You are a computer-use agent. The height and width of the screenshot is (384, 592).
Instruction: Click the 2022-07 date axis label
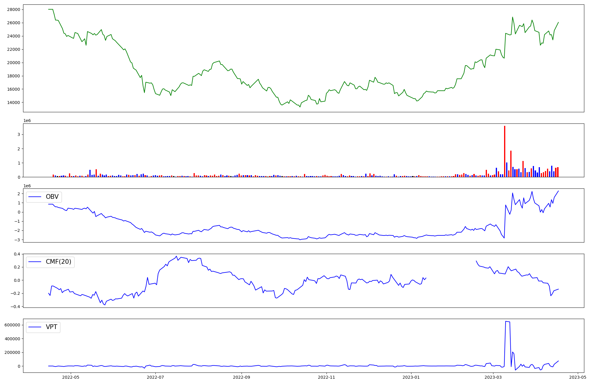pos(155,377)
